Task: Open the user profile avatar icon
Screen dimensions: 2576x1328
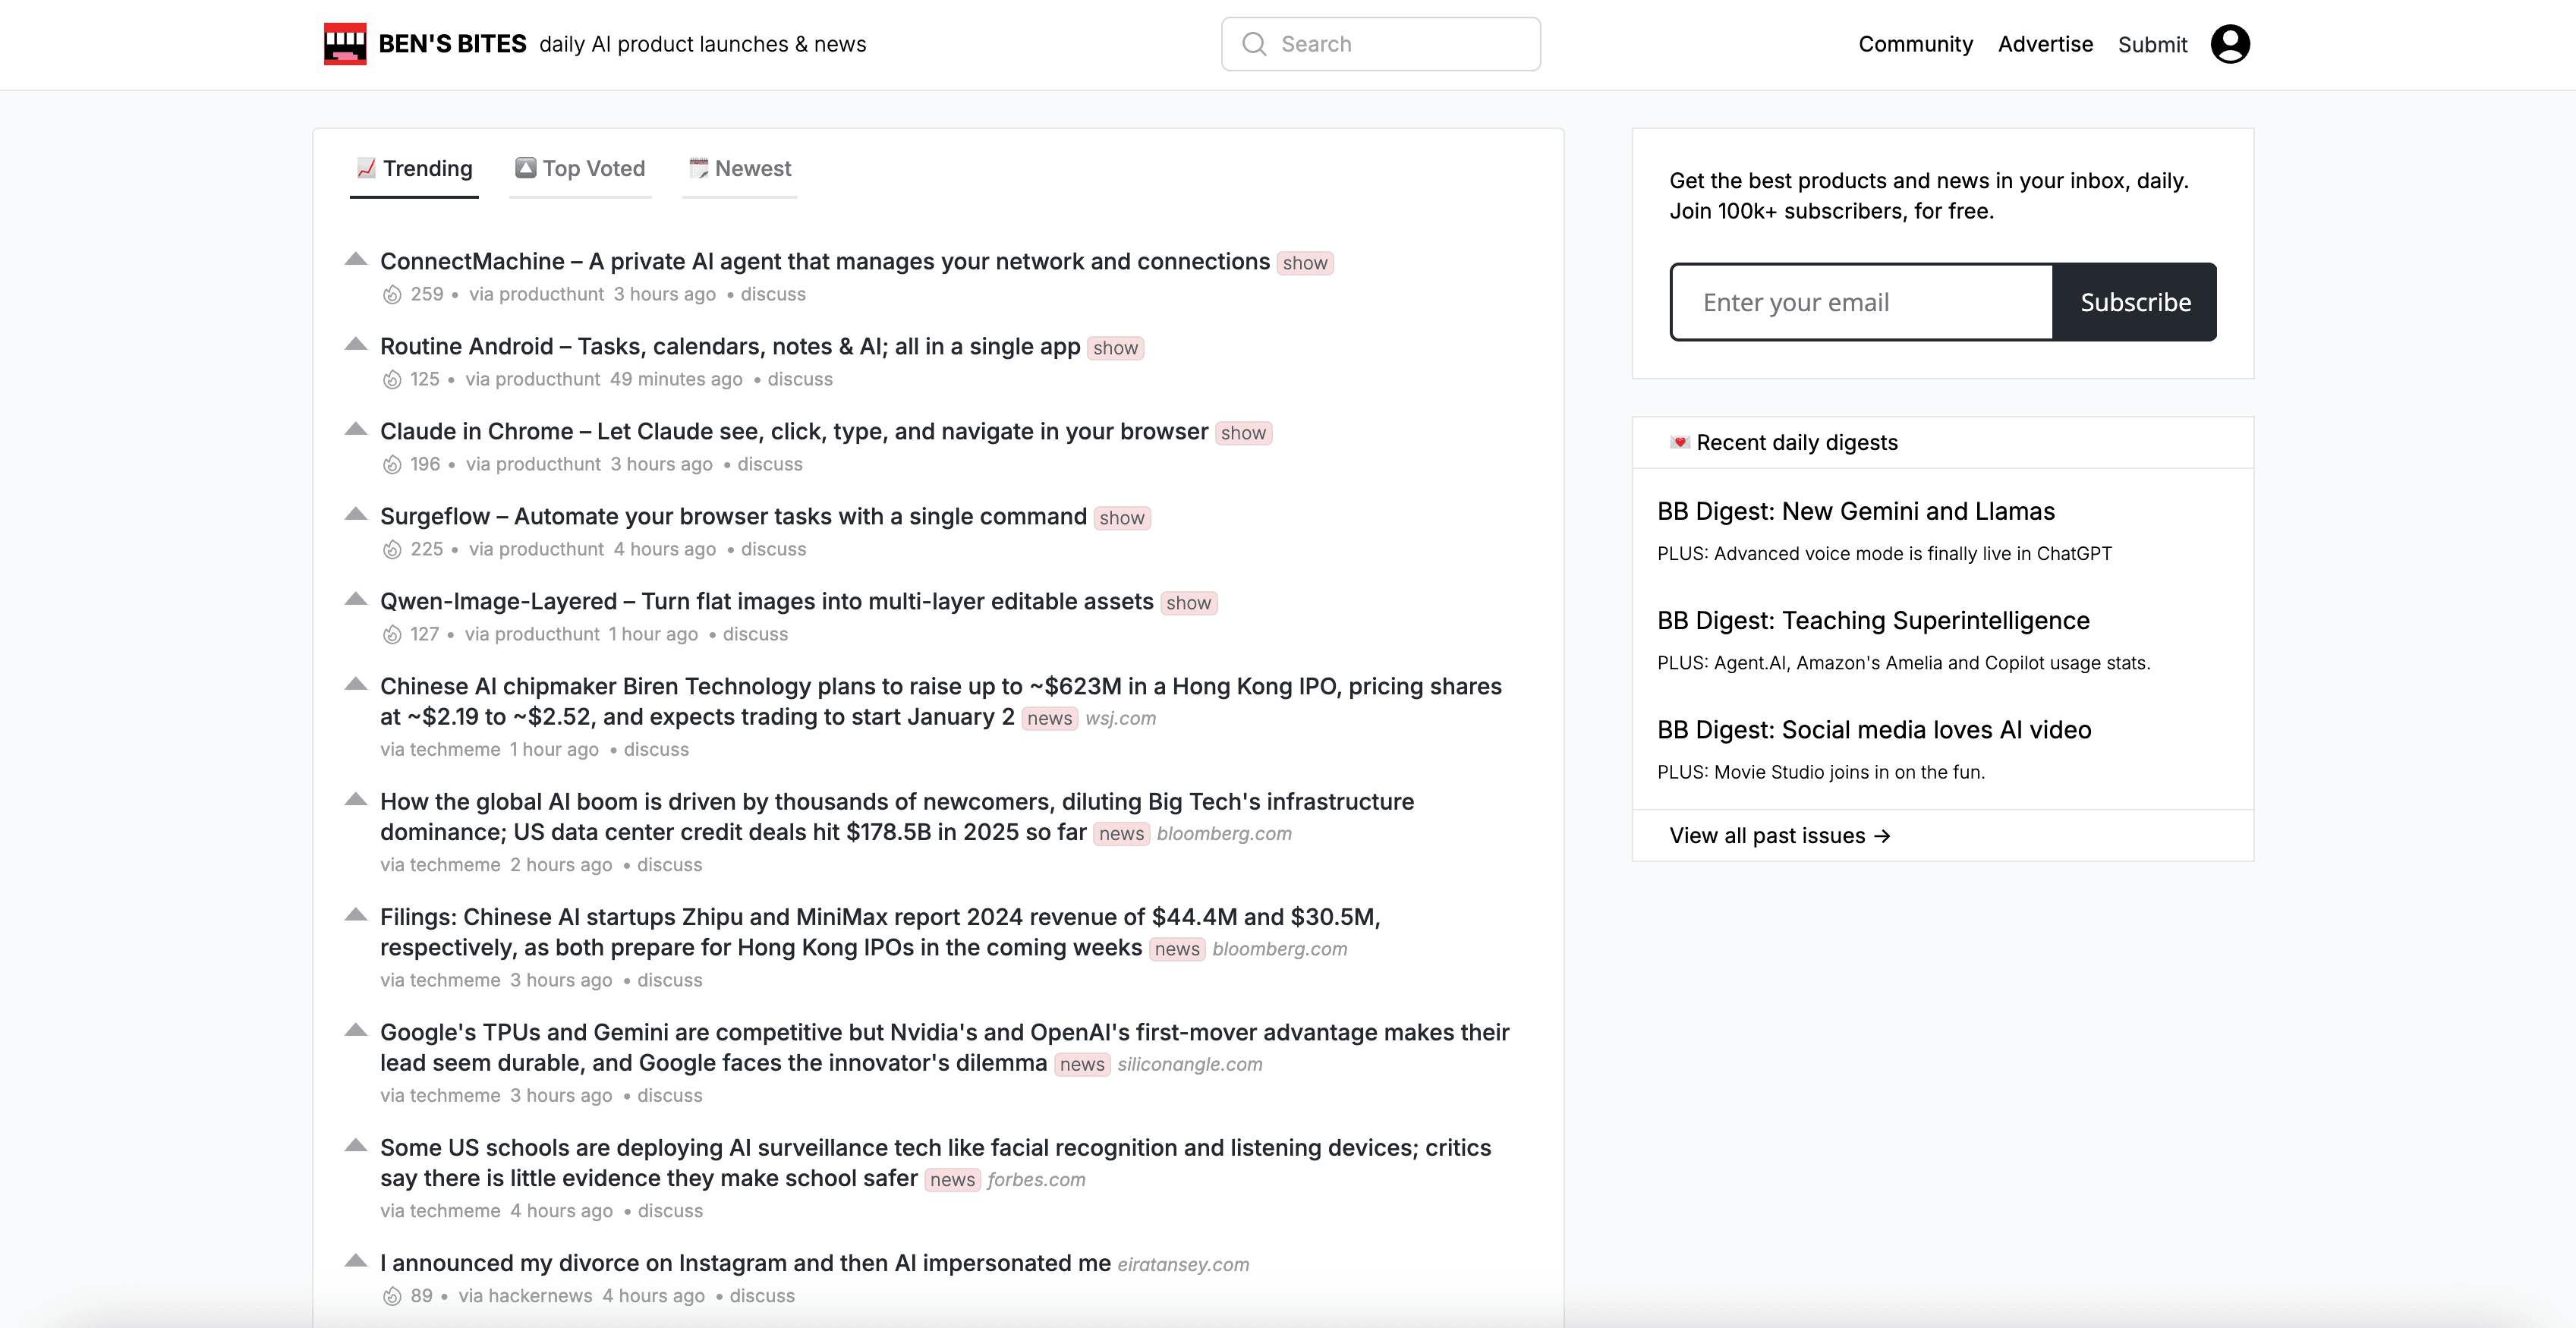Action: [x=2230, y=44]
